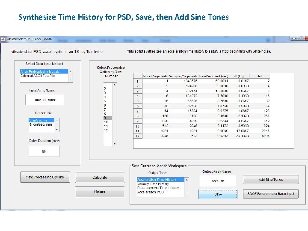Image resolution: width=308 pixels, height=231 pixels.
Task: Click 'Samples/Segments' column header
Action: click(x=183, y=76)
